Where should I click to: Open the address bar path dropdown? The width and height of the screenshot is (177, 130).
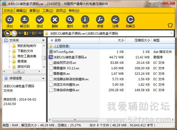coord(171,33)
